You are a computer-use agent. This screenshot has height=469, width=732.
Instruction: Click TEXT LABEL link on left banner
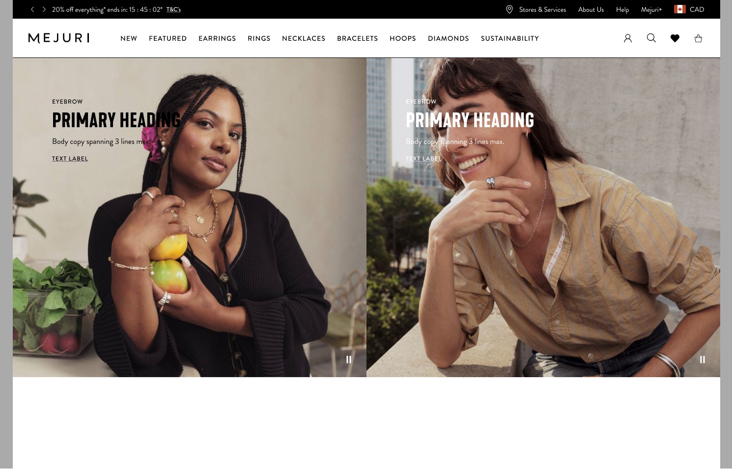click(70, 159)
